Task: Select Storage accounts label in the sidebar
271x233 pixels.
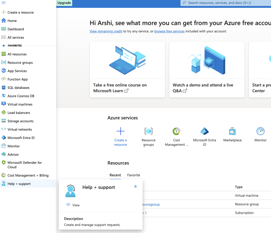Action: [x=20, y=121]
